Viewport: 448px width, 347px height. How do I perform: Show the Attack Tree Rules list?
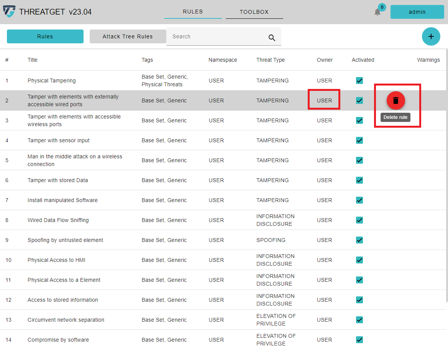128,36
